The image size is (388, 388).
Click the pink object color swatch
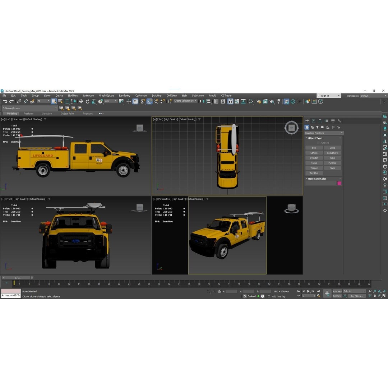pos(339,183)
